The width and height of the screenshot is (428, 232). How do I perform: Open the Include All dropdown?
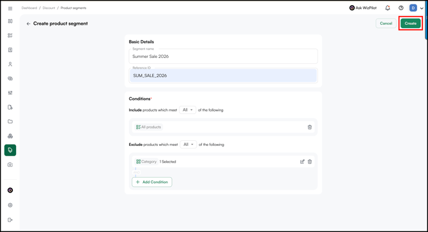(x=188, y=110)
